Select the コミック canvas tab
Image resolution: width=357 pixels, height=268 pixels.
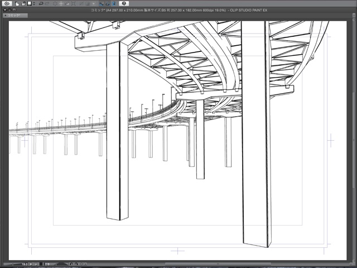16,15
